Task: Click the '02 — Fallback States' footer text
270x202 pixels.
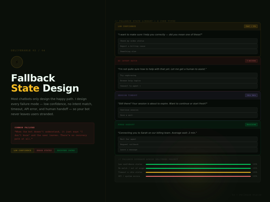Action: 247,195
